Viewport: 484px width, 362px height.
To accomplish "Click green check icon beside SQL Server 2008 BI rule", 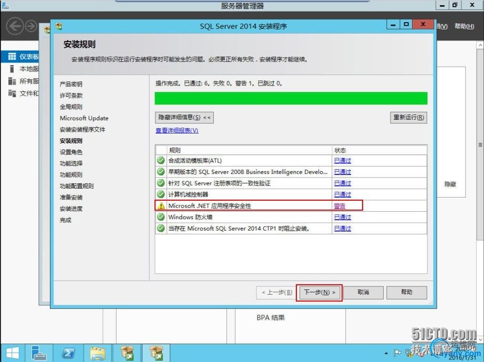I will tap(161, 172).
